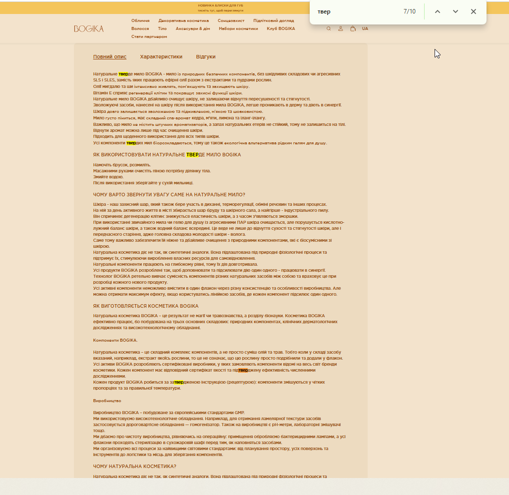Open the site search magnifier icon
Screen dimensions: 509x495
tap(329, 28)
